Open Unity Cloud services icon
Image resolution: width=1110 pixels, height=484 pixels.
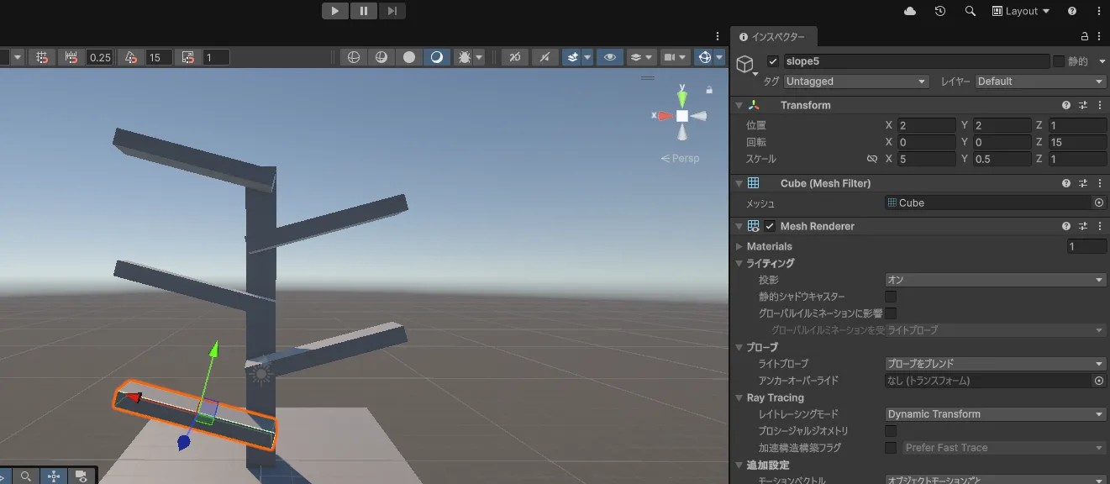[x=910, y=11]
